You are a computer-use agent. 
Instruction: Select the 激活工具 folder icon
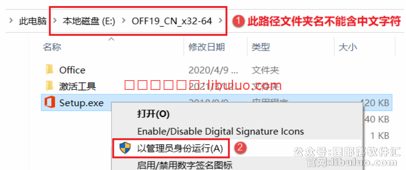coord(49,86)
